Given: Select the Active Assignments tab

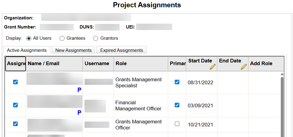Looking at the screenshot, I should coord(27,50).
